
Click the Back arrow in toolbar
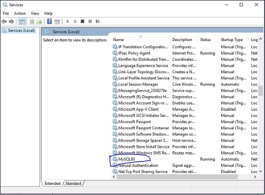[x=4, y=21]
